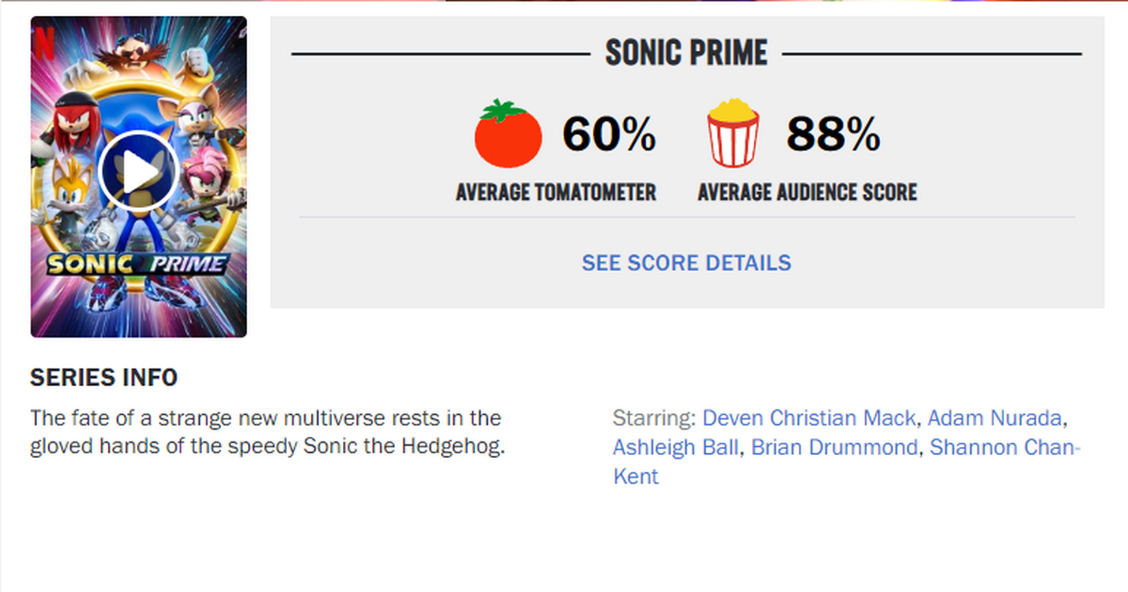Screen dimensions: 1128x592
Task: Click the popcorn bucket icon
Action: pyautogui.click(x=733, y=135)
